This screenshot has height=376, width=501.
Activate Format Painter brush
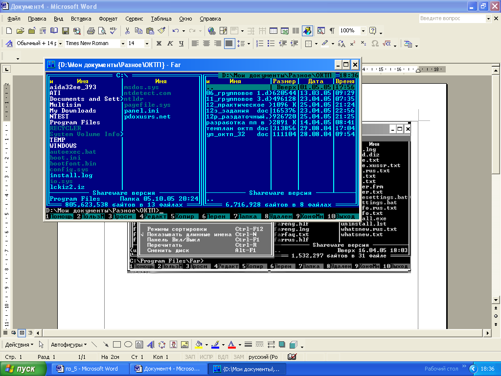tap(161, 31)
